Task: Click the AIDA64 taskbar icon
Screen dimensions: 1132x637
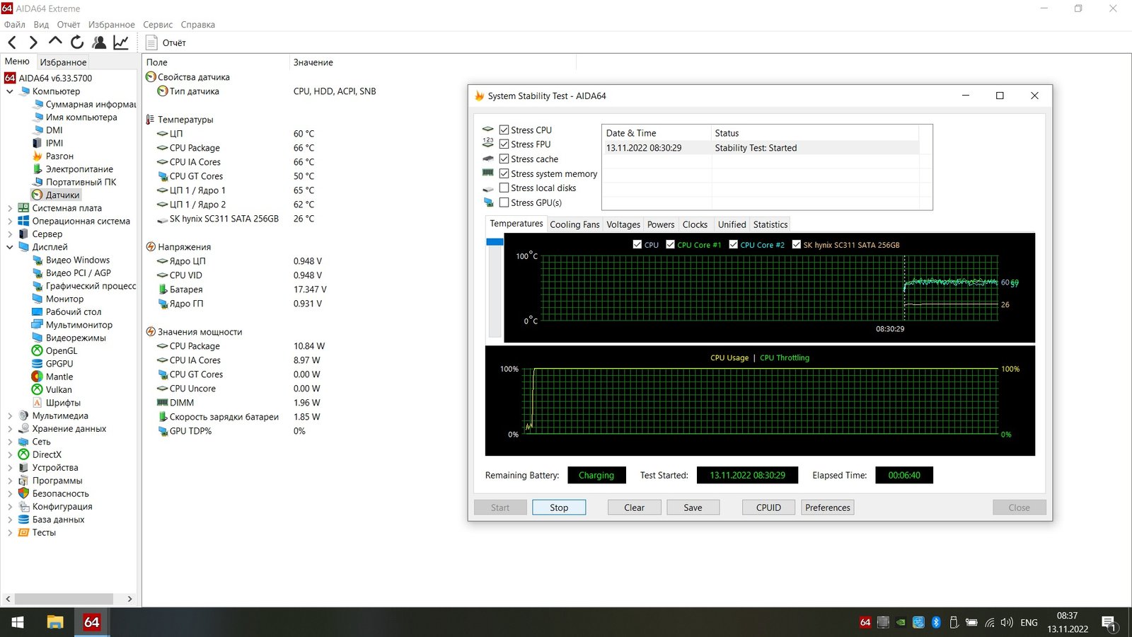Action: 92,622
